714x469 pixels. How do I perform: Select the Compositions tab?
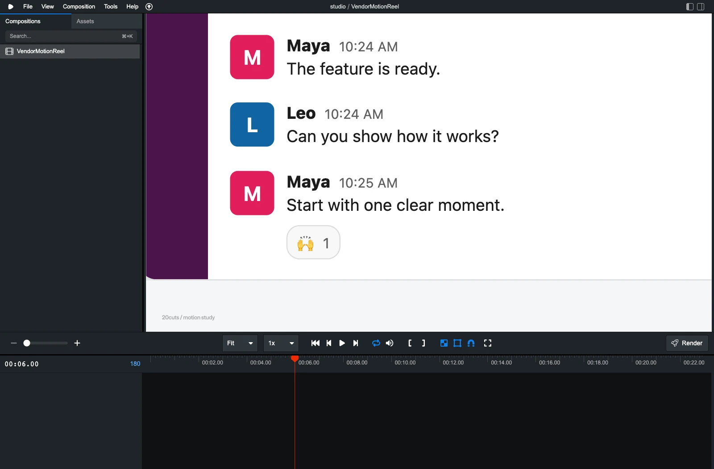click(x=36, y=21)
